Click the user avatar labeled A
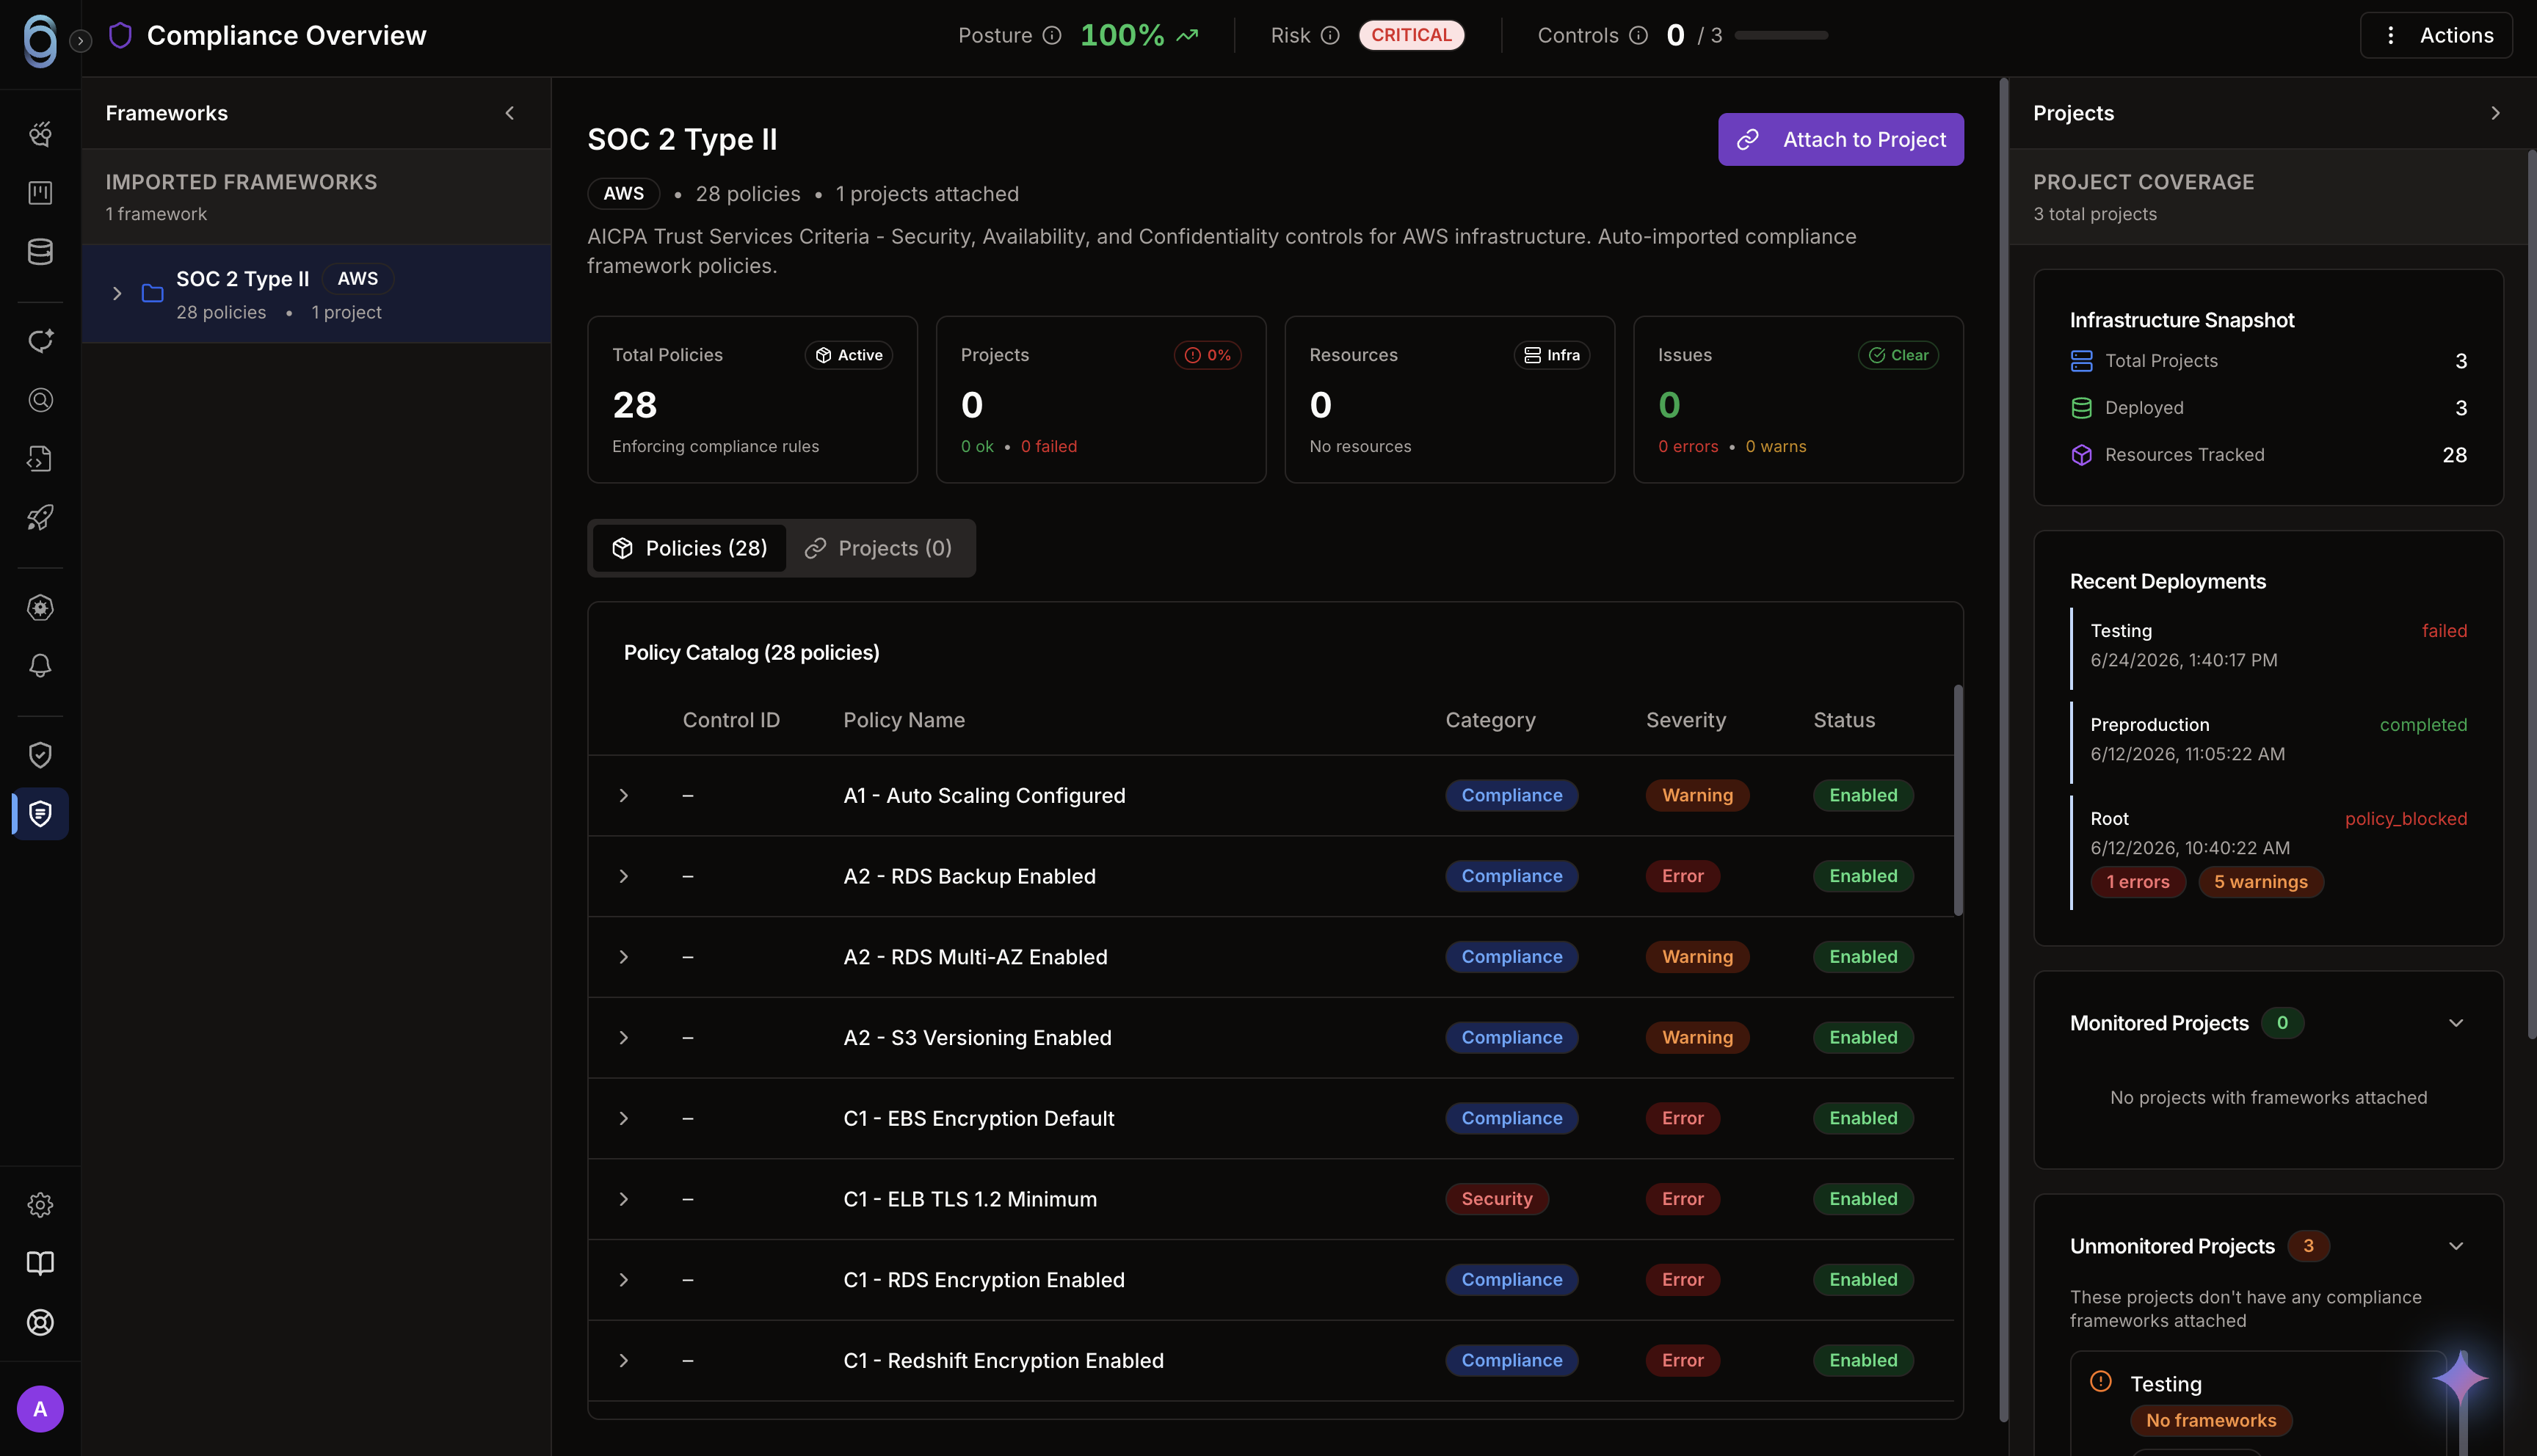 [x=40, y=1409]
